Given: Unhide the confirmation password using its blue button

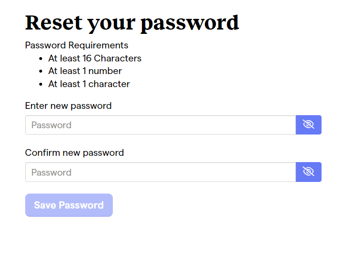Looking at the screenshot, I should coord(308,172).
